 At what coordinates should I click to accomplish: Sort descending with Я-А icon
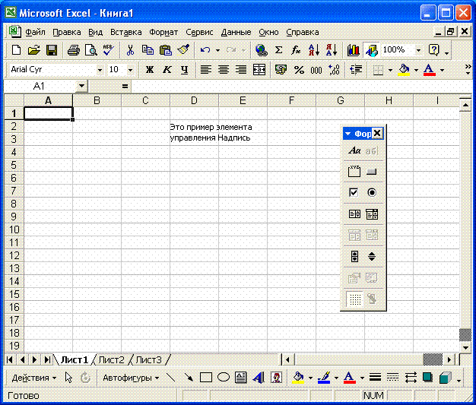click(332, 49)
